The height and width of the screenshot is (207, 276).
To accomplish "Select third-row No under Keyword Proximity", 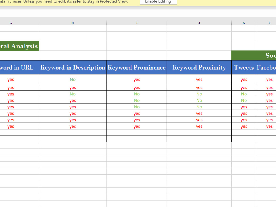I will (x=199, y=94).
